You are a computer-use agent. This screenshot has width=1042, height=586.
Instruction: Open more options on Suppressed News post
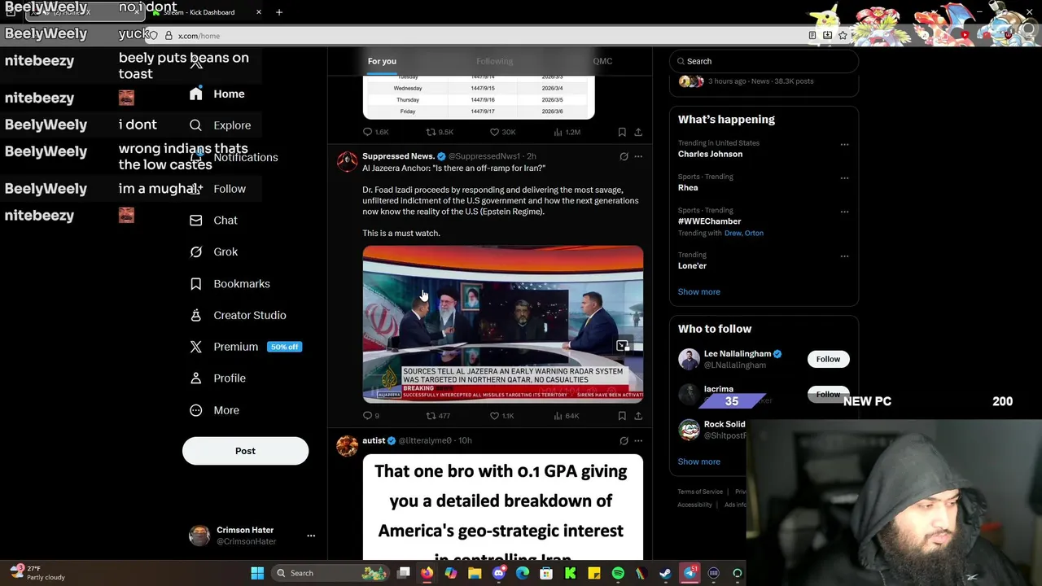(638, 156)
